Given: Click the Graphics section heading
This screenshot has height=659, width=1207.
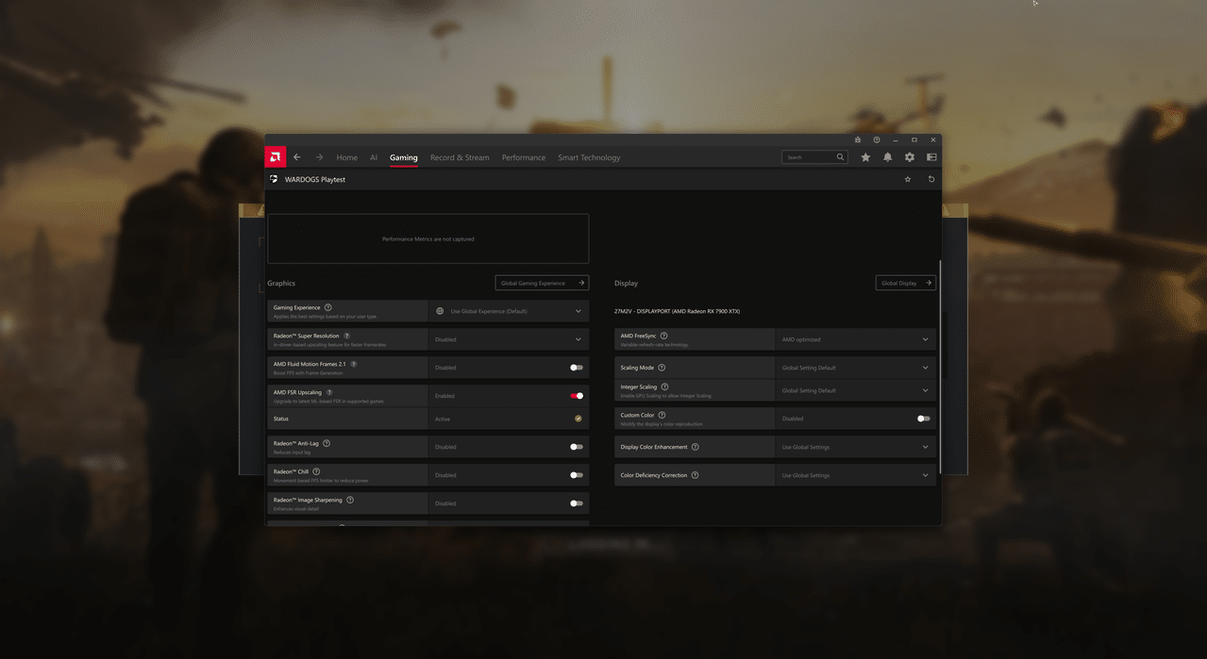Looking at the screenshot, I should (x=281, y=283).
